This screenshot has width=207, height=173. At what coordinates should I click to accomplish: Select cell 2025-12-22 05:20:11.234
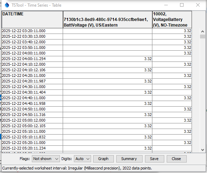[32, 149]
